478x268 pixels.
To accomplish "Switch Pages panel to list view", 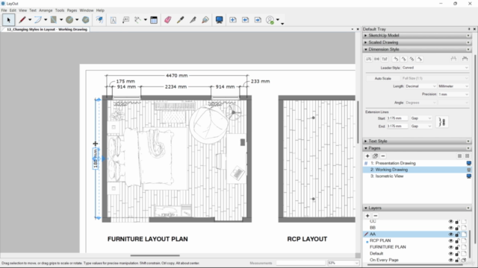I will [x=459, y=156].
